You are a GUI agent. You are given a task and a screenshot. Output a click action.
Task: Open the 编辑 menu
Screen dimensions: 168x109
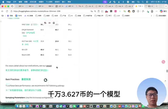(20, 2)
